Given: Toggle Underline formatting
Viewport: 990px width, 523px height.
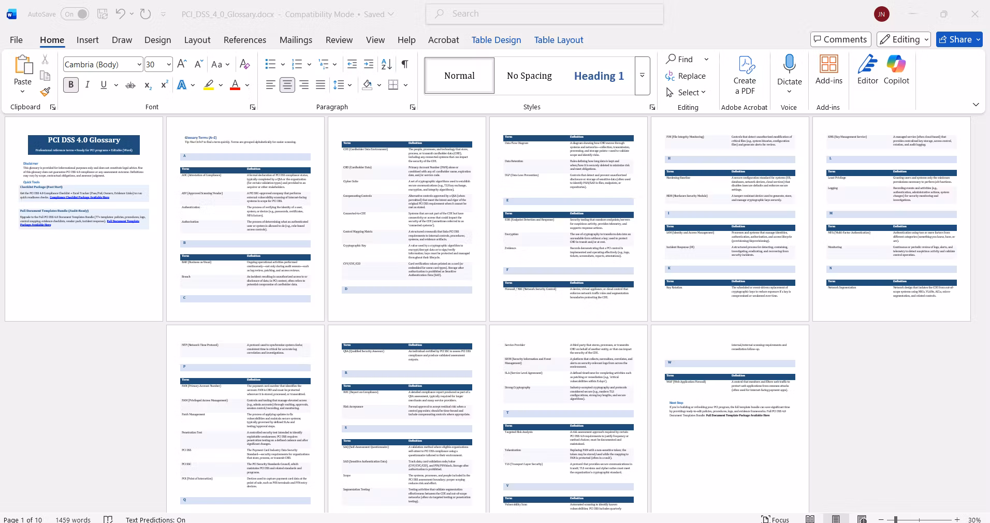Looking at the screenshot, I should [104, 85].
